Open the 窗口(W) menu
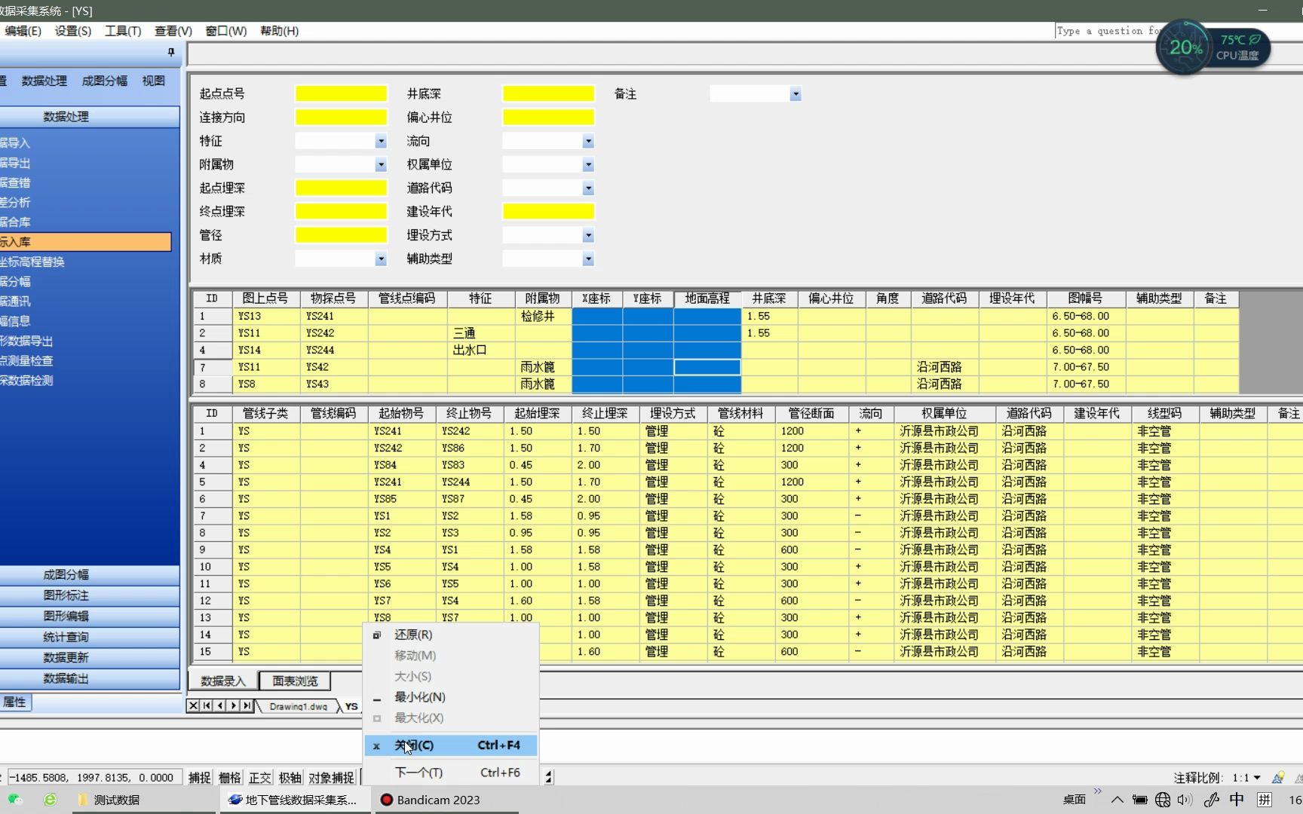The width and height of the screenshot is (1303, 814). [225, 31]
